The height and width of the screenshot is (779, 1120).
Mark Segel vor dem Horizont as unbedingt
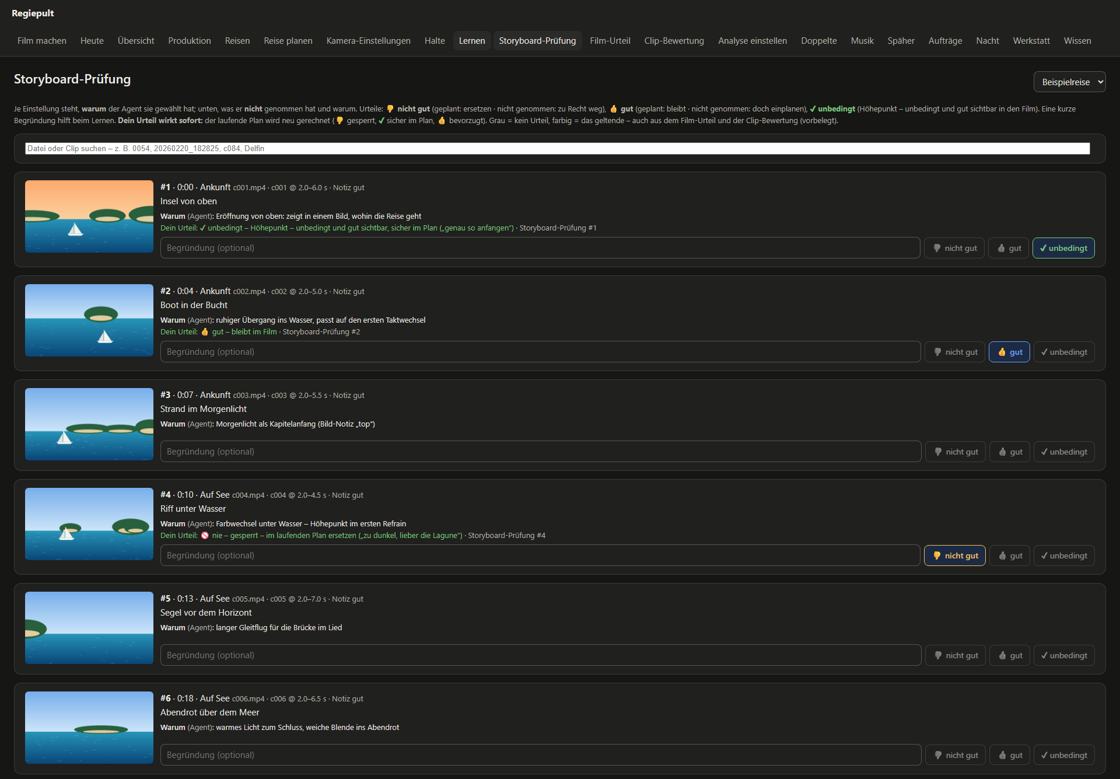pyautogui.click(x=1064, y=655)
